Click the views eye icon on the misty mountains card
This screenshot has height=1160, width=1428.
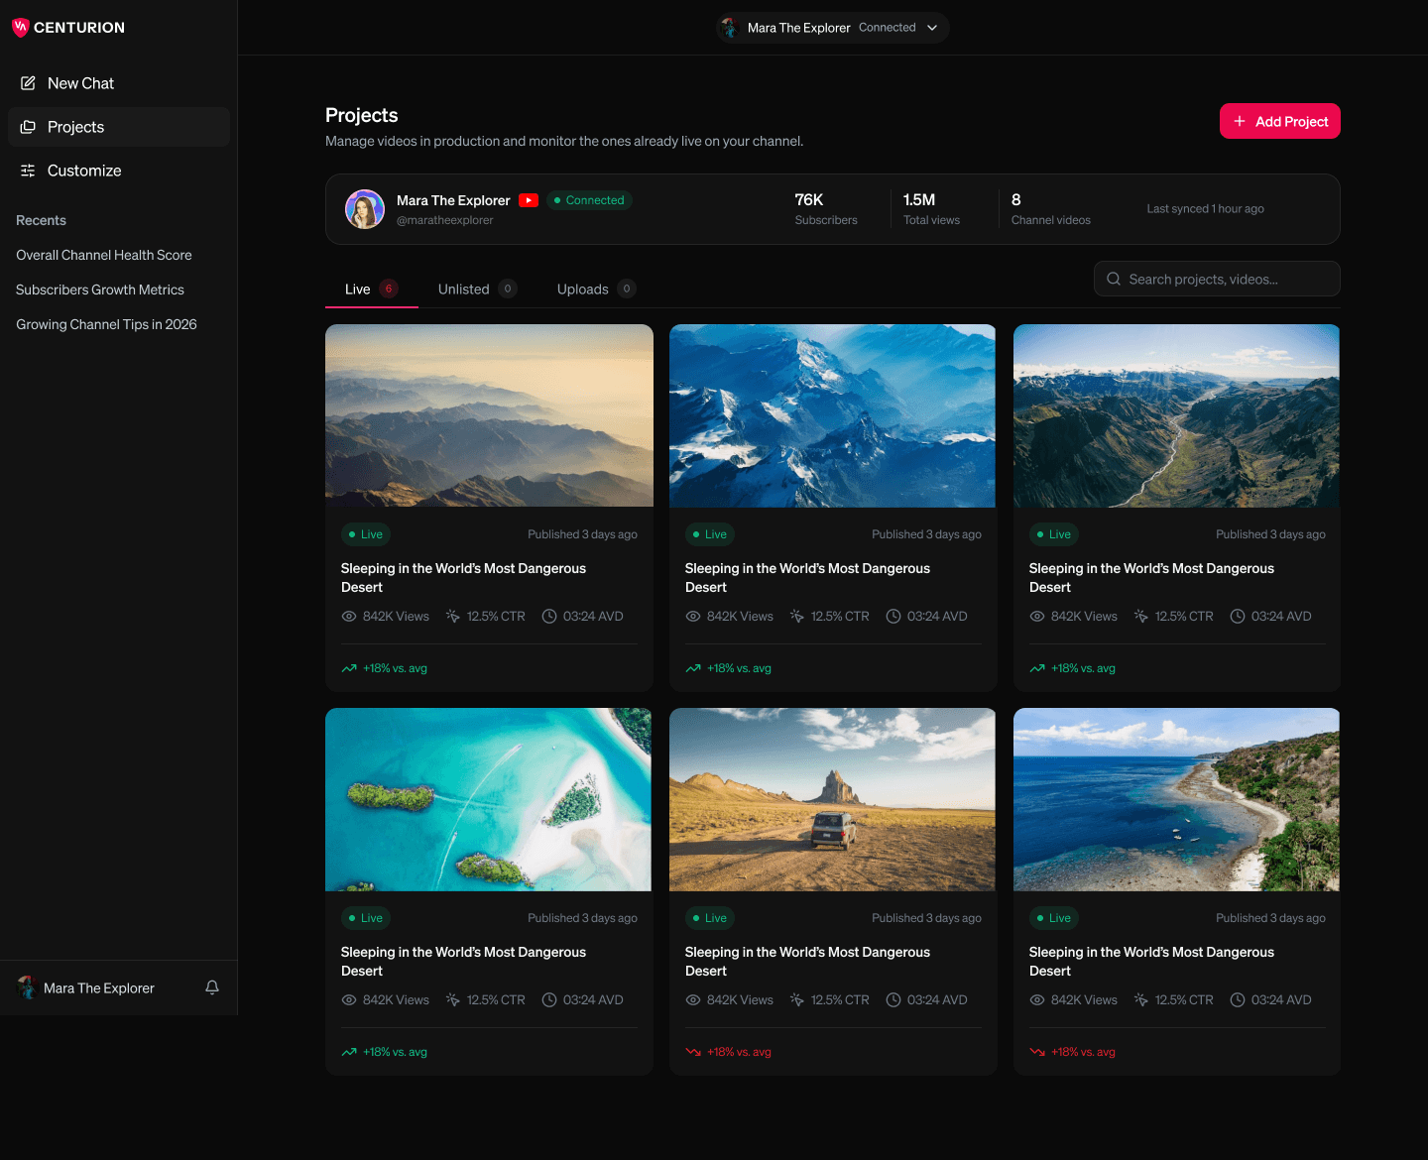click(x=349, y=616)
